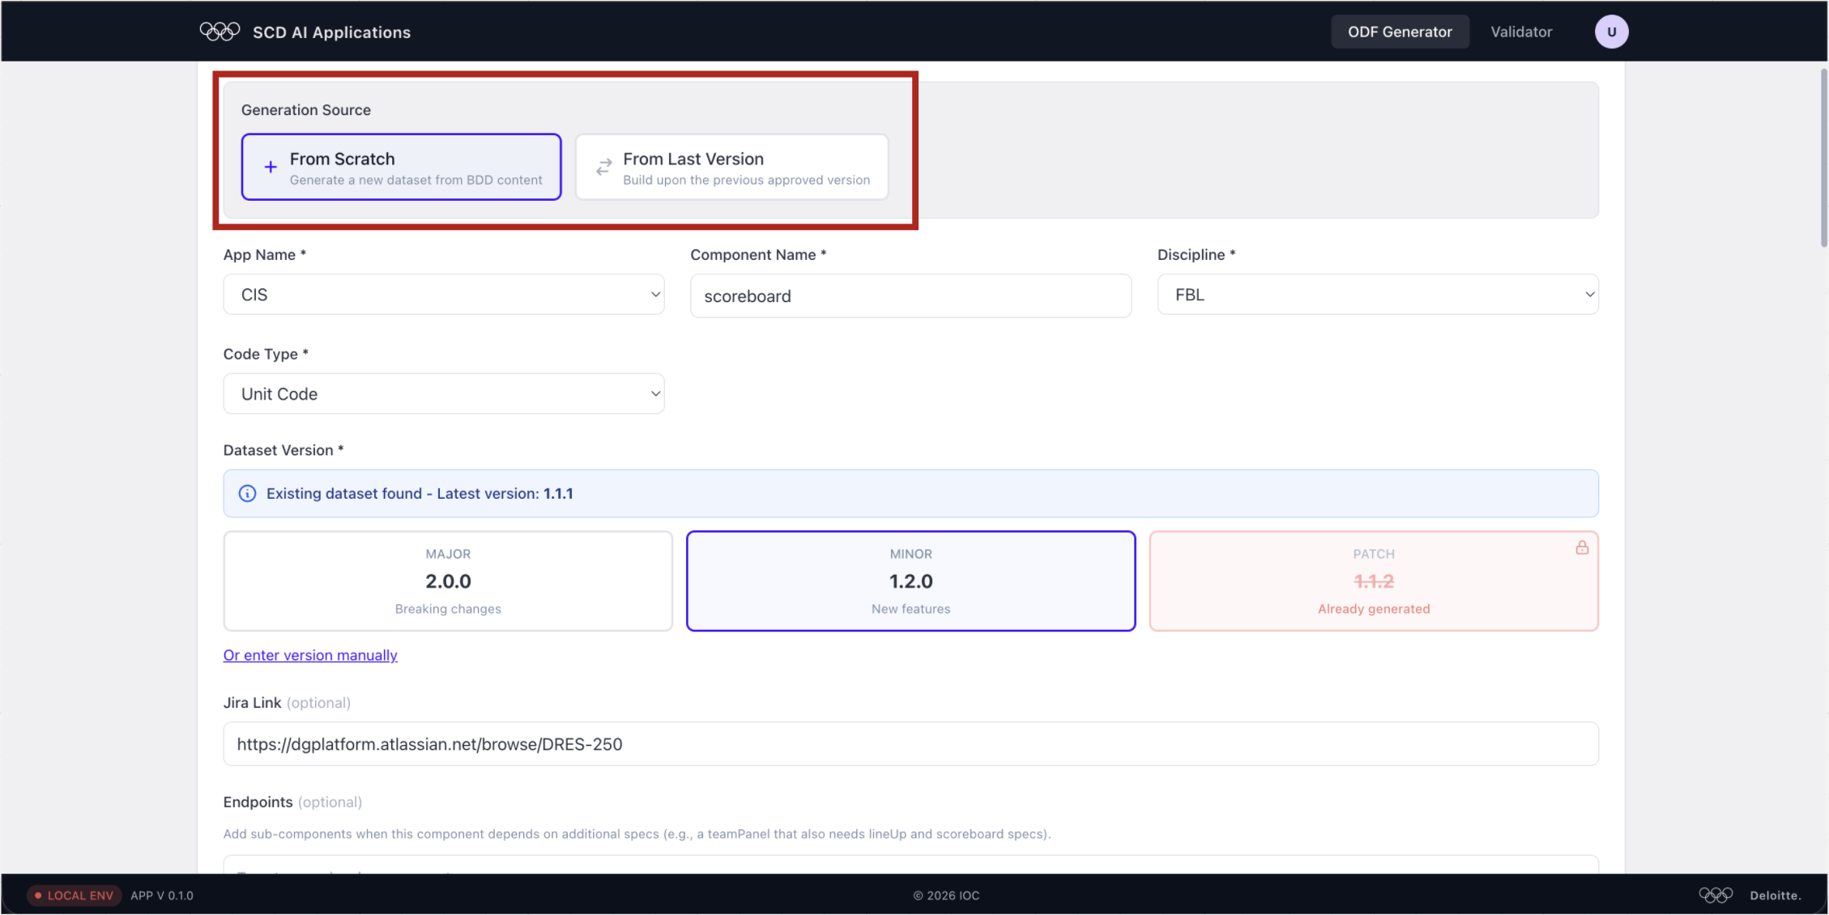Click the Generation Source label
The height and width of the screenshot is (915, 1829).
pos(306,110)
